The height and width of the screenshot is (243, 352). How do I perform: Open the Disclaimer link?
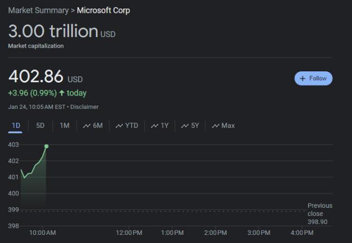[x=84, y=107]
